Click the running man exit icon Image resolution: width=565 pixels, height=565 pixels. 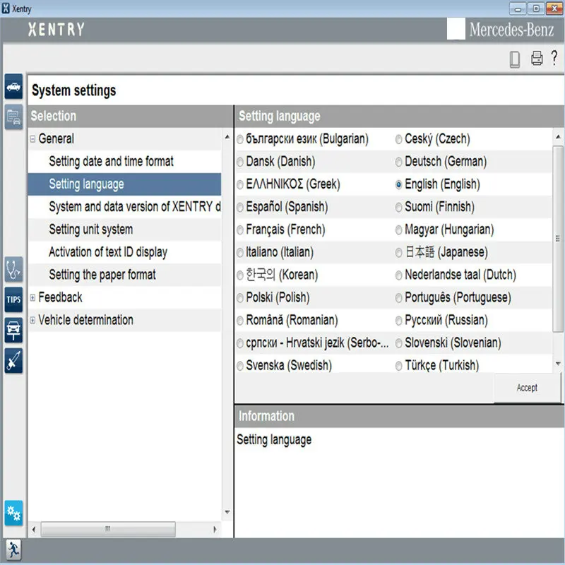coord(13,550)
